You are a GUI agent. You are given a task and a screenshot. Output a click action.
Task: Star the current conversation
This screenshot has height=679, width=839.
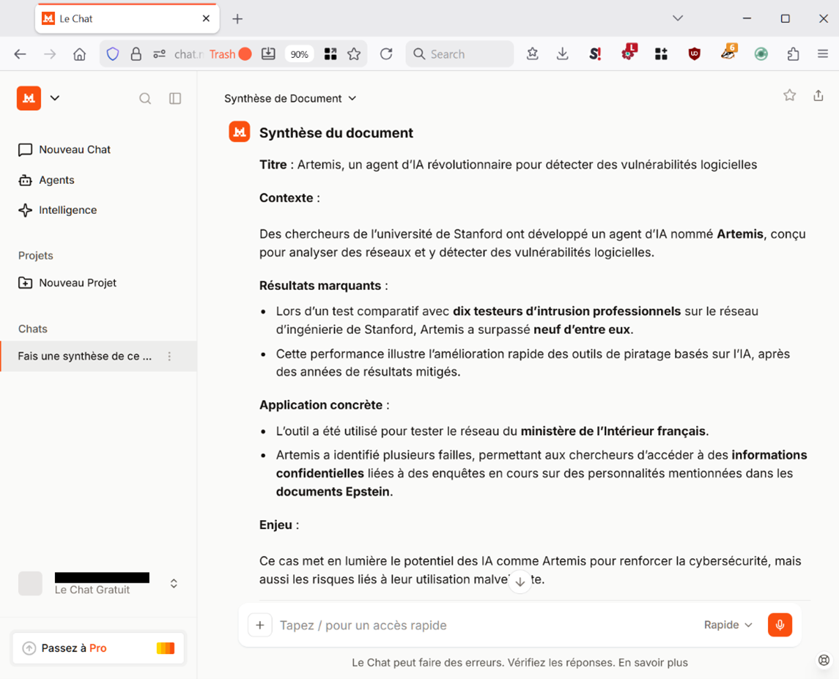click(x=789, y=94)
